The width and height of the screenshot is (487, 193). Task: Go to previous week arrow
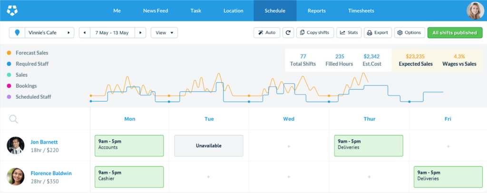click(85, 33)
